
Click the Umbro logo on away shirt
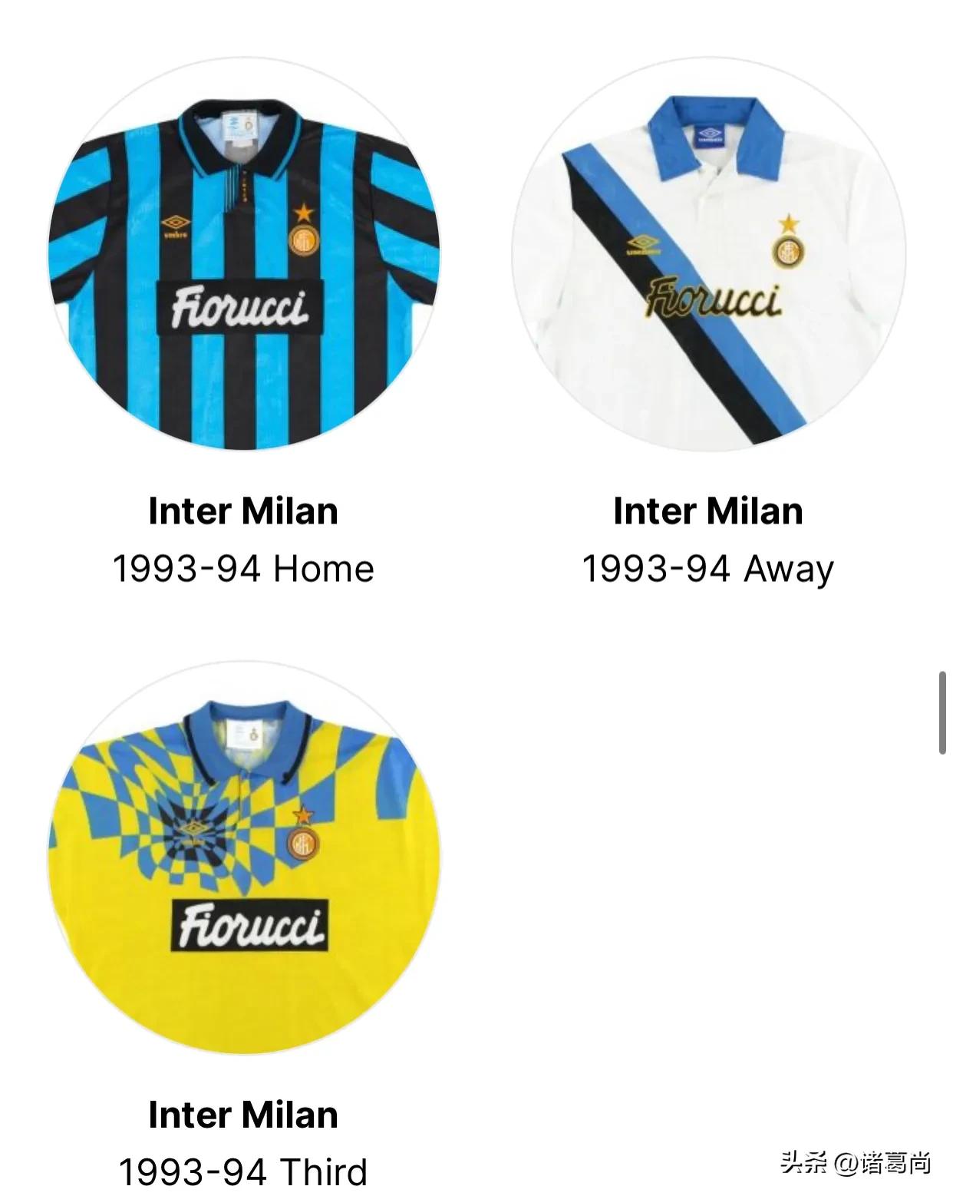tap(643, 246)
